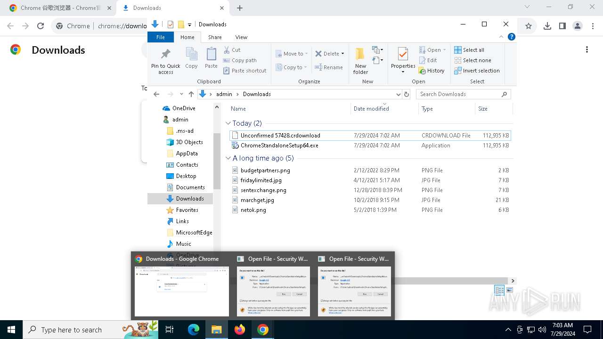
Task: Click the Explorer Back arrow
Action: (156, 94)
